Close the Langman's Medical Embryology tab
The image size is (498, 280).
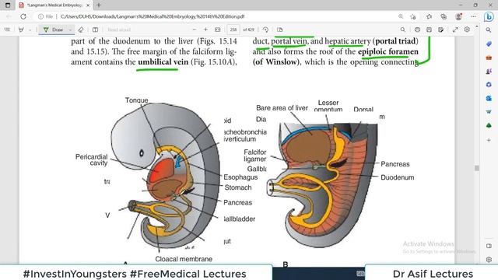coord(88,5)
